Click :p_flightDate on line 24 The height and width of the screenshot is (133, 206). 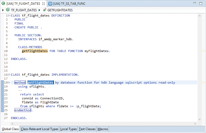click(x=88, y=106)
